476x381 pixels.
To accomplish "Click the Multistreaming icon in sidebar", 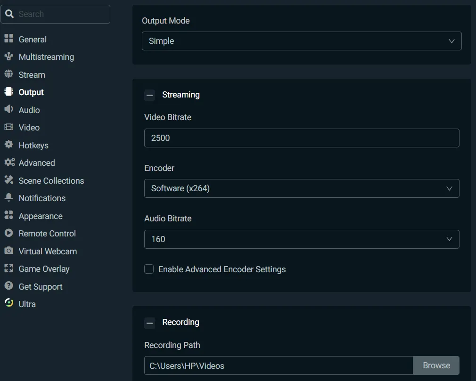I will point(8,57).
